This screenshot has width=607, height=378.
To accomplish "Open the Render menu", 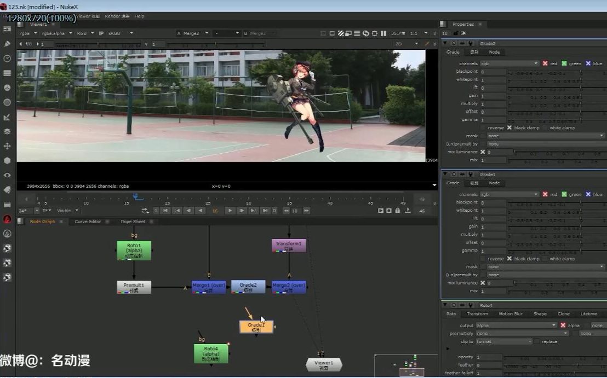I will 117,16.
